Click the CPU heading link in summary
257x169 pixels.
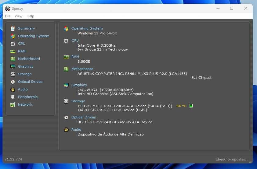(75, 40)
